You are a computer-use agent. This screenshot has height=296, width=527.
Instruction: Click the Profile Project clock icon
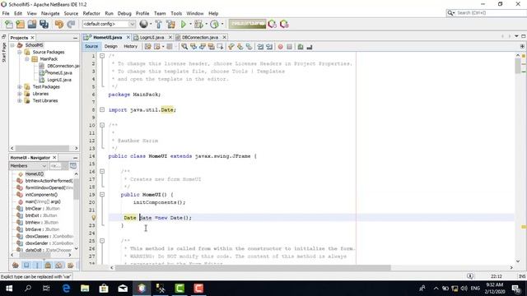(214, 24)
